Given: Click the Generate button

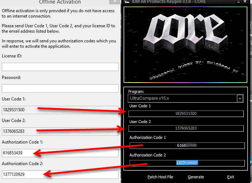Looking at the screenshot, I should [x=196, y=177].
